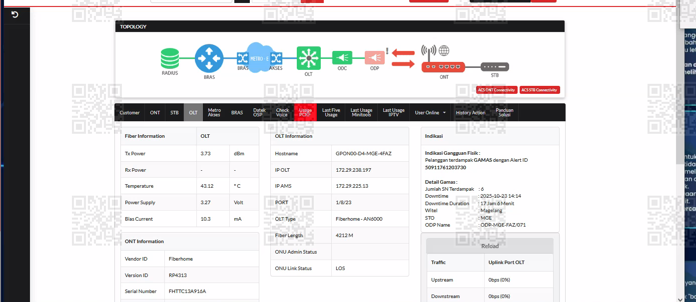Select OLT Type Fiberhome - AN6000
696x302 pixels.
coord(359,219)
